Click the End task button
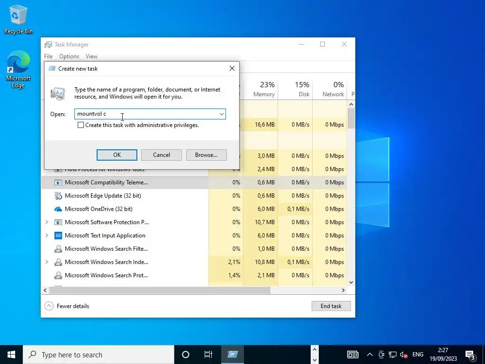The width and height of the screenshot is (485, 364). coord(331,306)
